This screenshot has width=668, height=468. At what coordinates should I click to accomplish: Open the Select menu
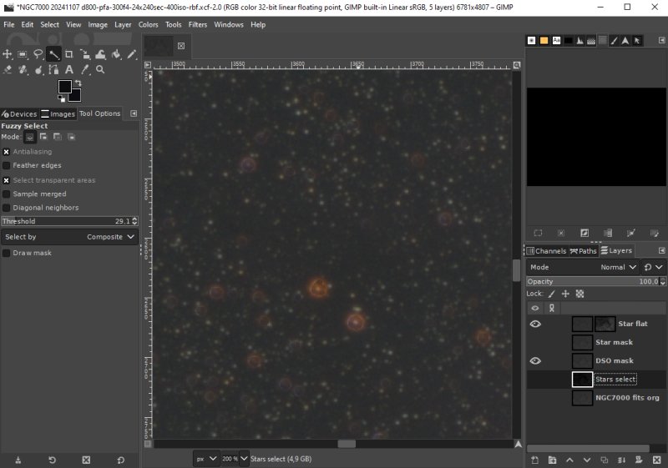[x=49, y=25]
